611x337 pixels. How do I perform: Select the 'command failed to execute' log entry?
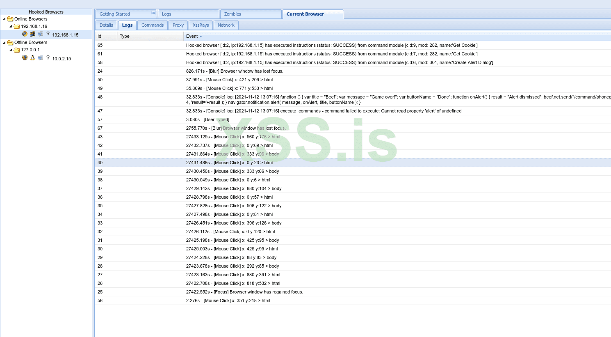tap(353, 111)
